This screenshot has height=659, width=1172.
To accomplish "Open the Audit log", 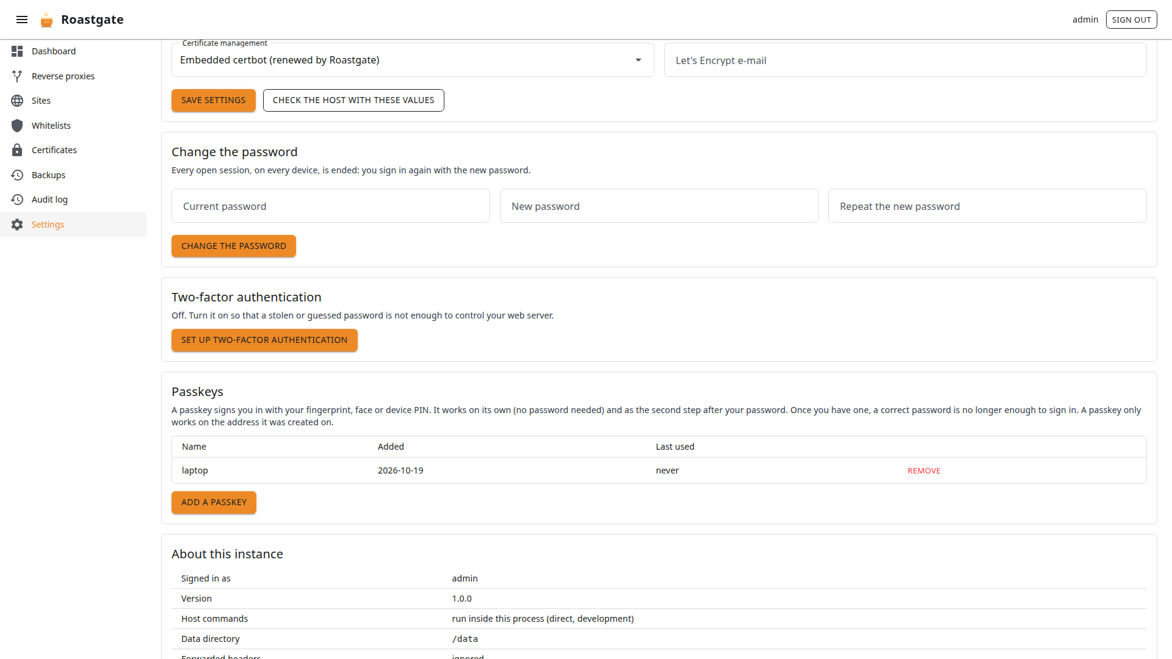I will click(73, 200).
